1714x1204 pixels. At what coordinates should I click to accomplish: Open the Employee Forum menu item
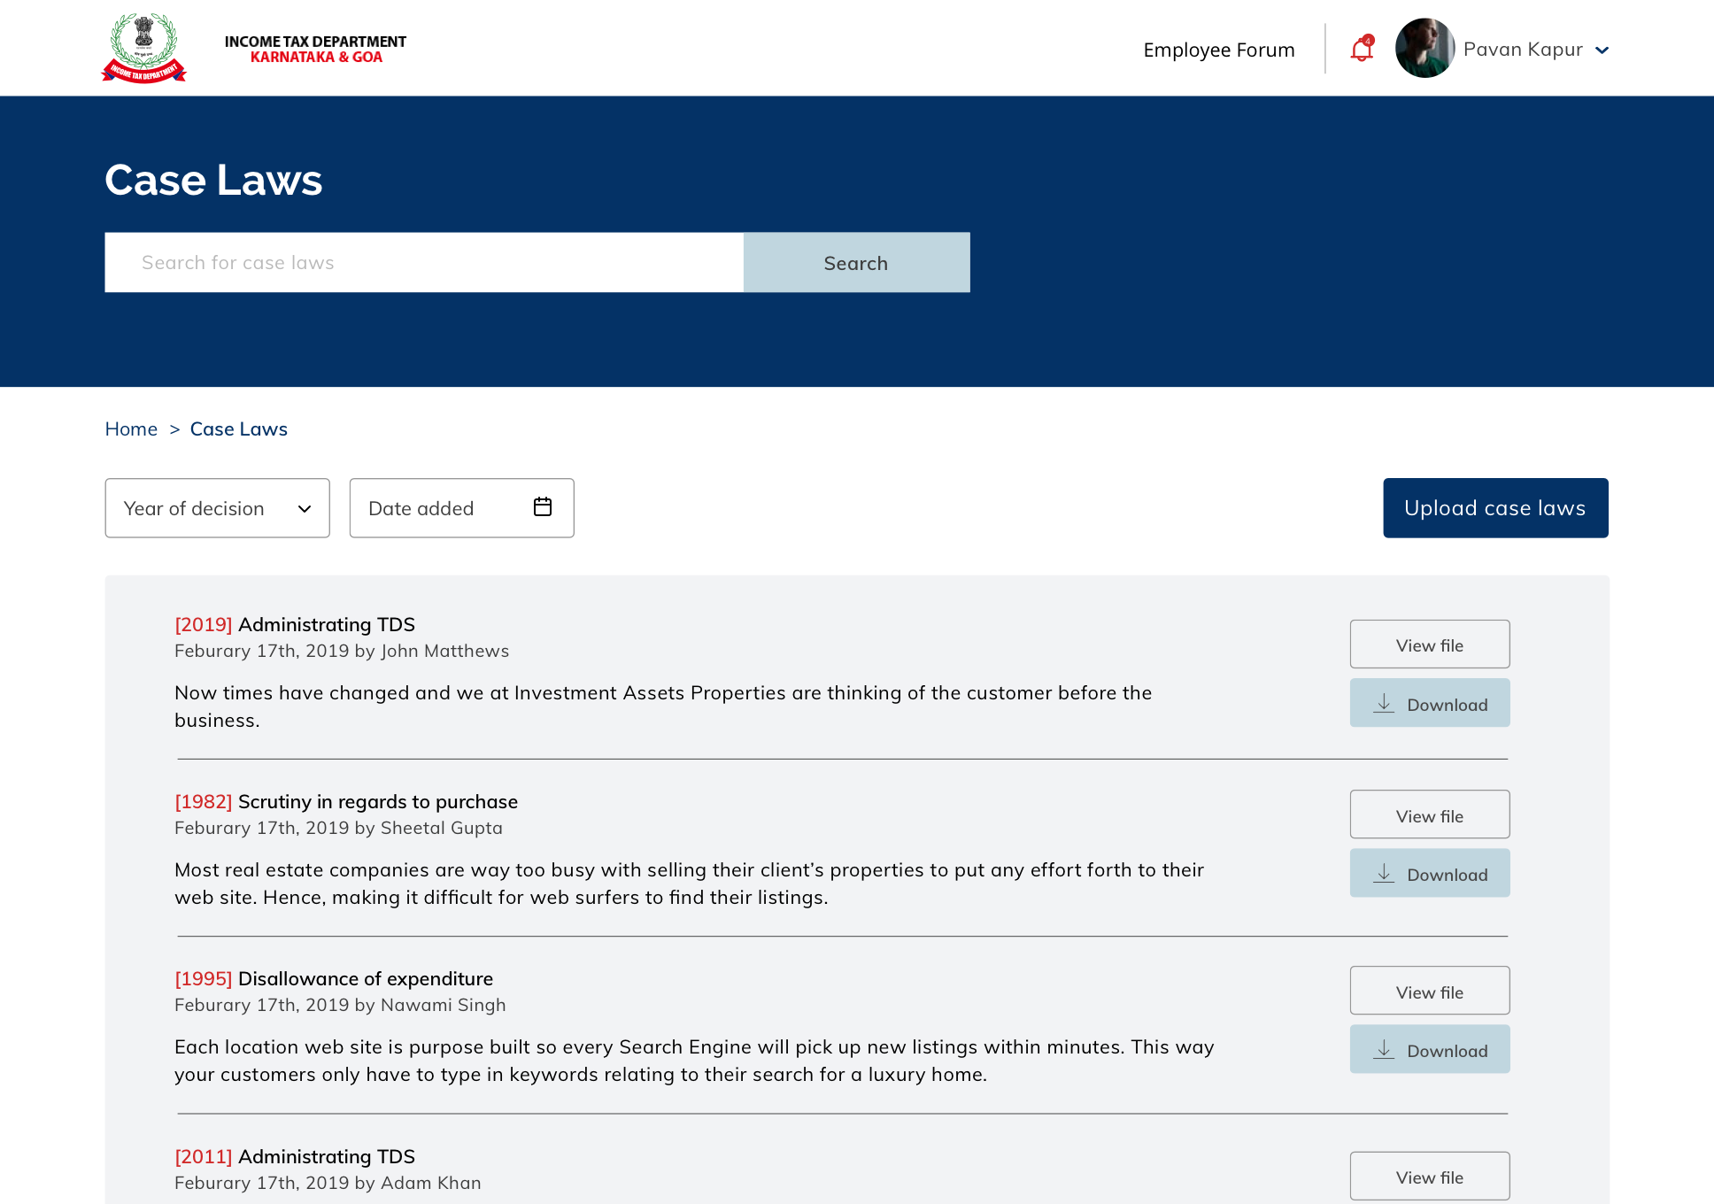point(1218,50)
